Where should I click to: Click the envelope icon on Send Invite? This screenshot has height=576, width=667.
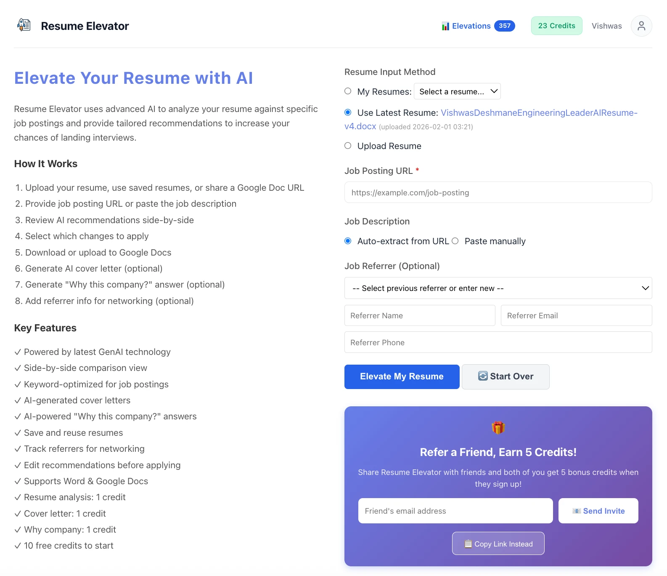pyautogui.click(x=577, y=511)
